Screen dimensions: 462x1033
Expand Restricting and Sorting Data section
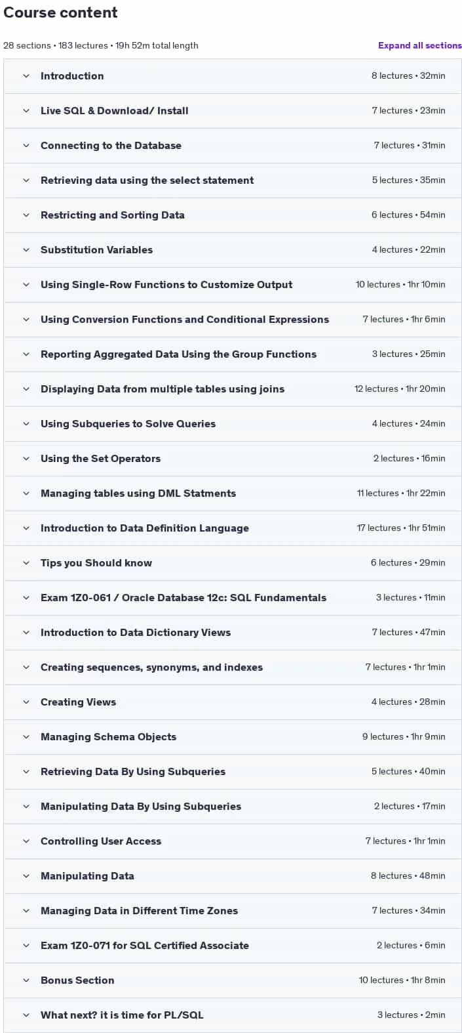coord(233,215)
